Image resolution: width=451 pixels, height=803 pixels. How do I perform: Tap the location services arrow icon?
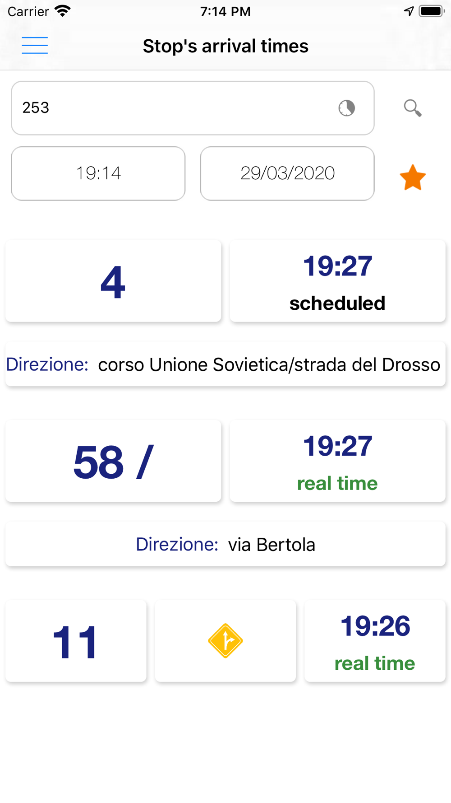click(x=409, y=11)
